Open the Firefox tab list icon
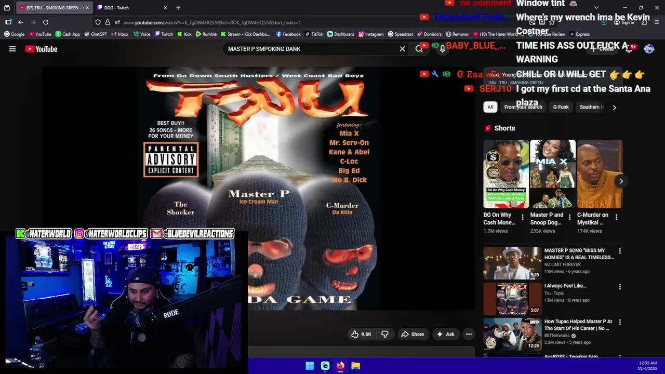 pyautogui.click(x=7, y=8)
